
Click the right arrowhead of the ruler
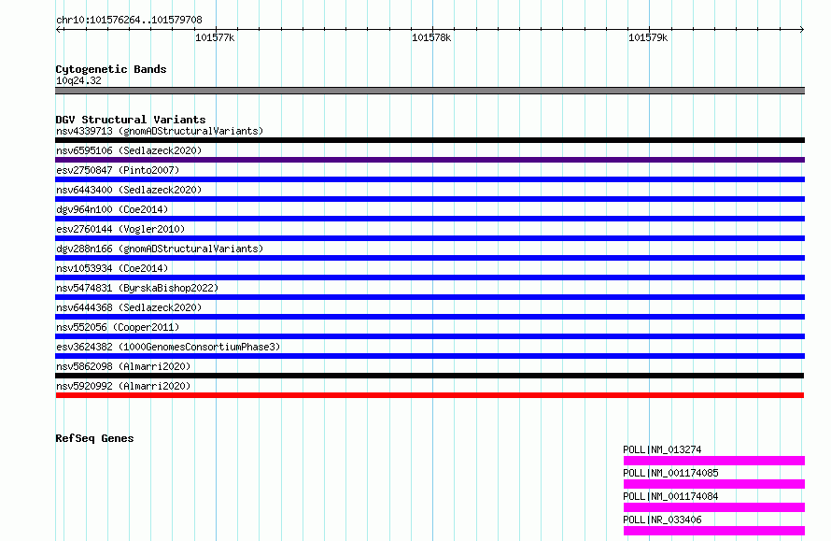[x=802, y=29]
